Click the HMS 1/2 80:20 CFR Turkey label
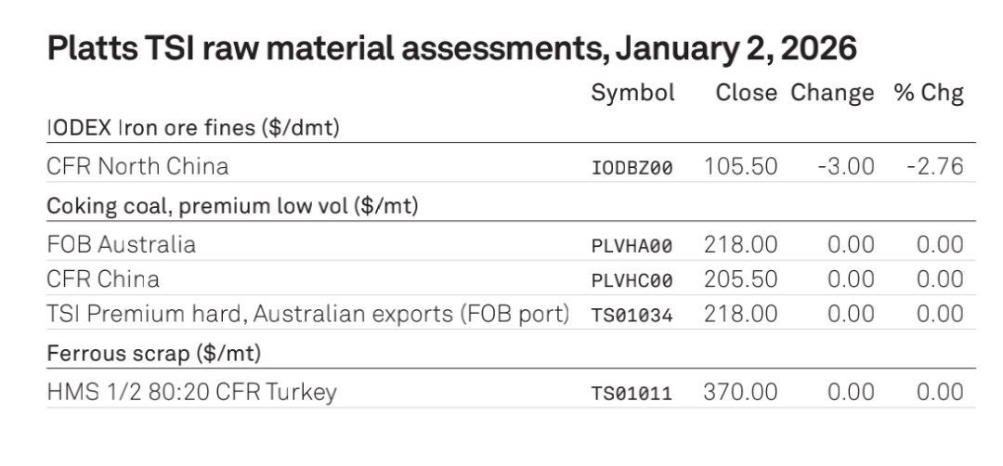 191,392
